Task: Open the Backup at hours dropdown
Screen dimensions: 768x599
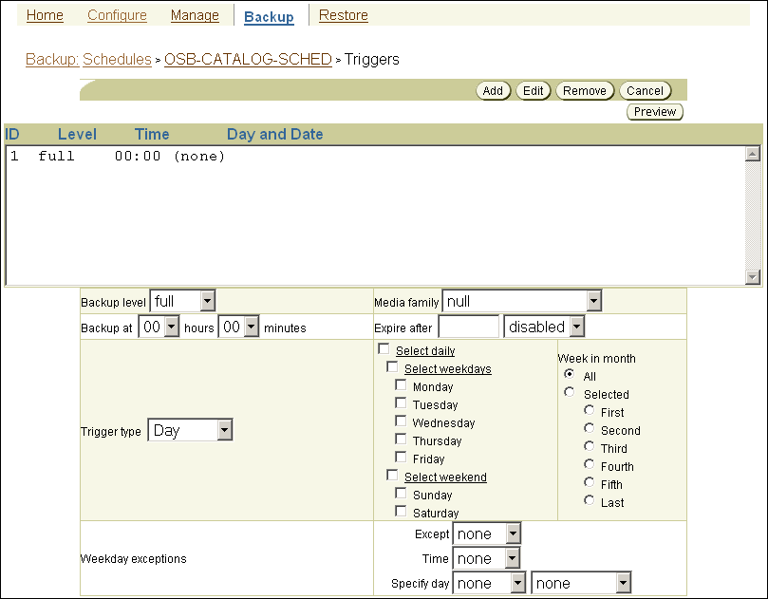Action: click(x=159, y=327)
